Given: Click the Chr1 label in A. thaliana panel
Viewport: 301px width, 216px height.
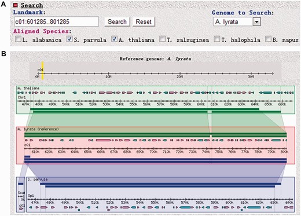Looking at the screenshot, I should coord(21,97).
